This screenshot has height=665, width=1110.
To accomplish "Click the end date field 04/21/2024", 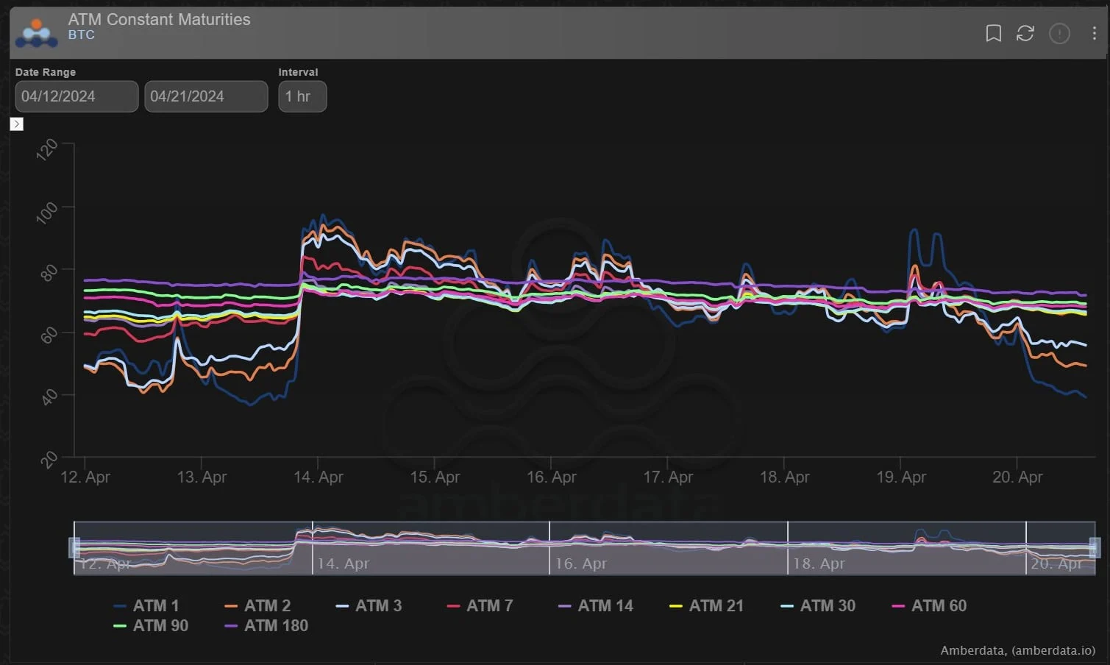I will (x=206, y=96).
